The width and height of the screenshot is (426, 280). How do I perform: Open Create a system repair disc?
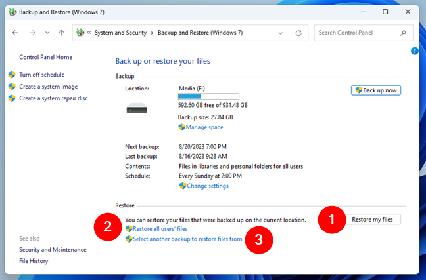[x=53, y=98]
